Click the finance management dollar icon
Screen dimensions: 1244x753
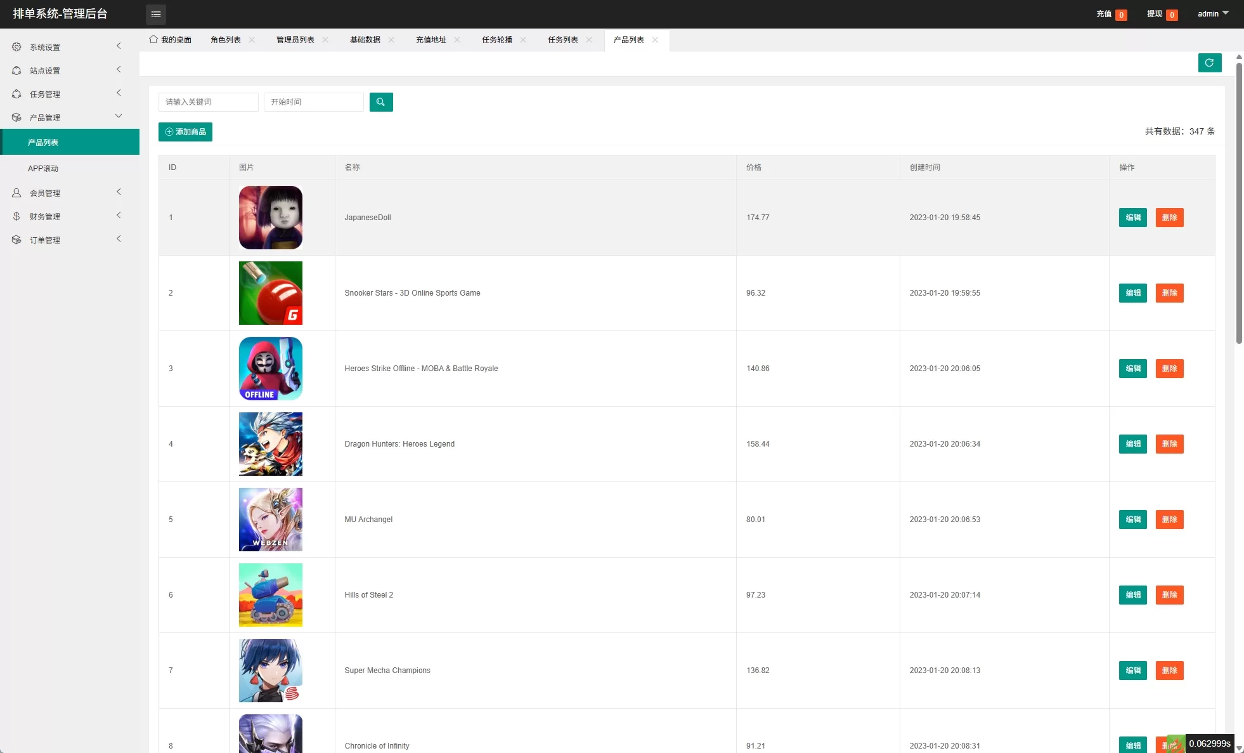[x=16, y=216]
